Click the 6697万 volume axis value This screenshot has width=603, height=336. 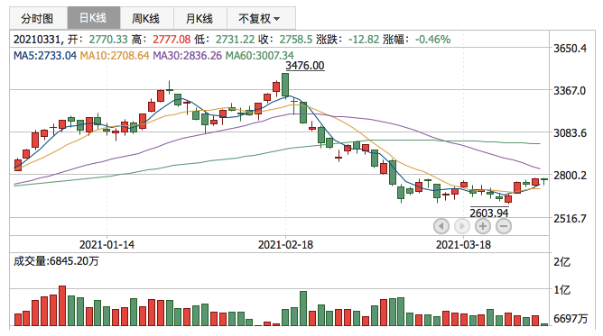point(571,319)
